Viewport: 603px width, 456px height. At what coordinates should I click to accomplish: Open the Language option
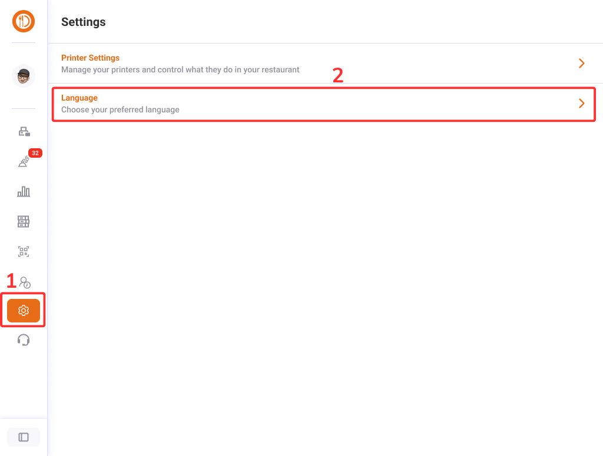(x=79, y=98)
